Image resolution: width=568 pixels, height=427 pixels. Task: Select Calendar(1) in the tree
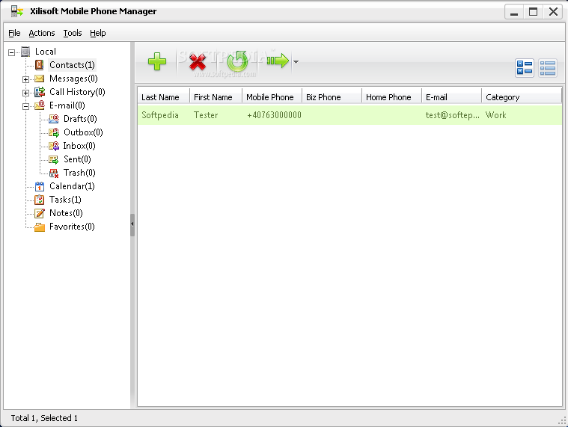[x=72, y=186]
